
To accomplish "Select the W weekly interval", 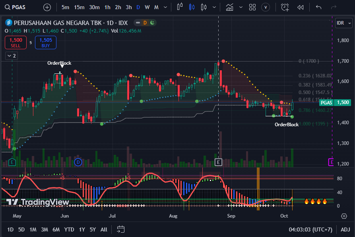I will pyautogui.click(x=147, y=7).
